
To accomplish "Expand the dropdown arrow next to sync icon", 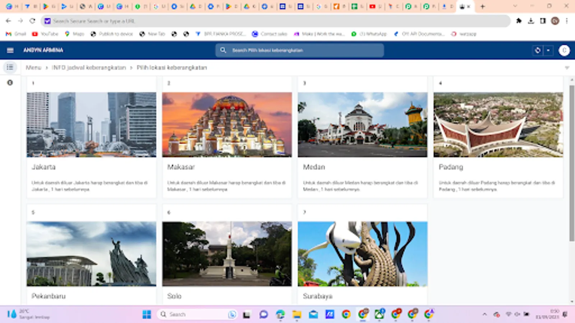I will [x=548, y=50].
